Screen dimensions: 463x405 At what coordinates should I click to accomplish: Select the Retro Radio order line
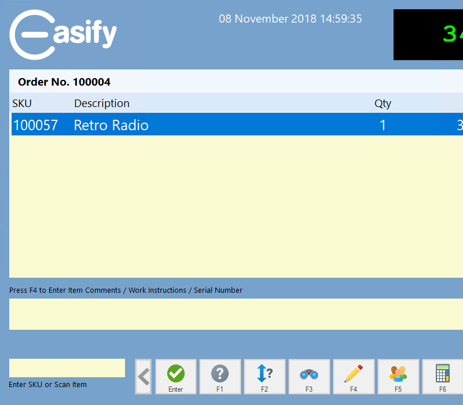coord(231,125)
